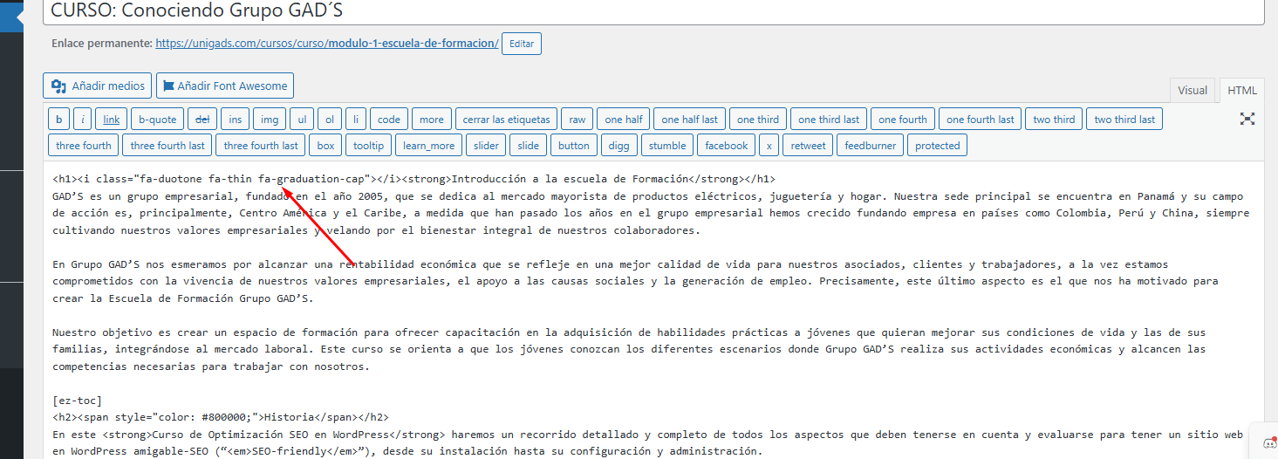This screenshot has height=459, width=1278.
Task: Insert the protected shortcode button
Action: [938, 145]
